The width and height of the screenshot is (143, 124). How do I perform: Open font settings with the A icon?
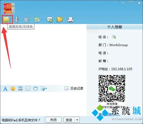click(5, 89)
